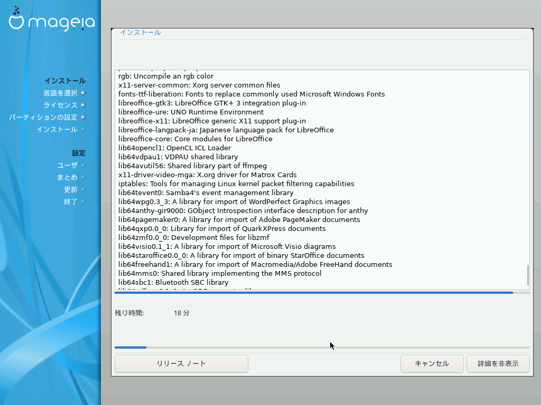Click the x11-server-common package line
The width and height of the screenshot is (541, 405).
199,85
